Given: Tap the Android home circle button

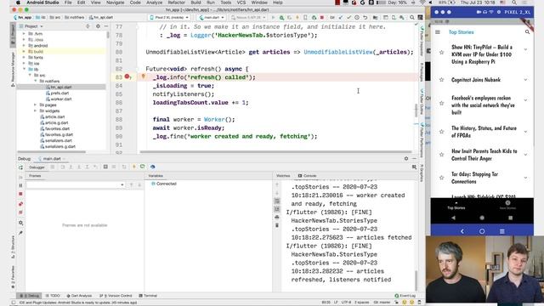Looking at the screenshot, I should [x=482, y=218].
